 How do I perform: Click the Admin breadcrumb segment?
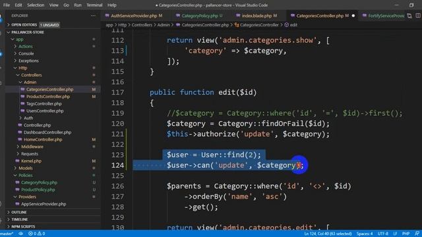coord(164,25)
